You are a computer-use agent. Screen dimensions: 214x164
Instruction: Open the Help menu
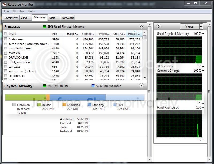31,11
